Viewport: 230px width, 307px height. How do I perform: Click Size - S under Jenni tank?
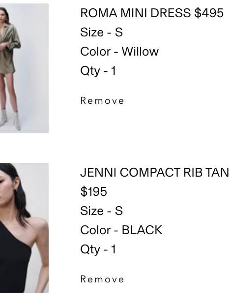click(x=102, y=211)
